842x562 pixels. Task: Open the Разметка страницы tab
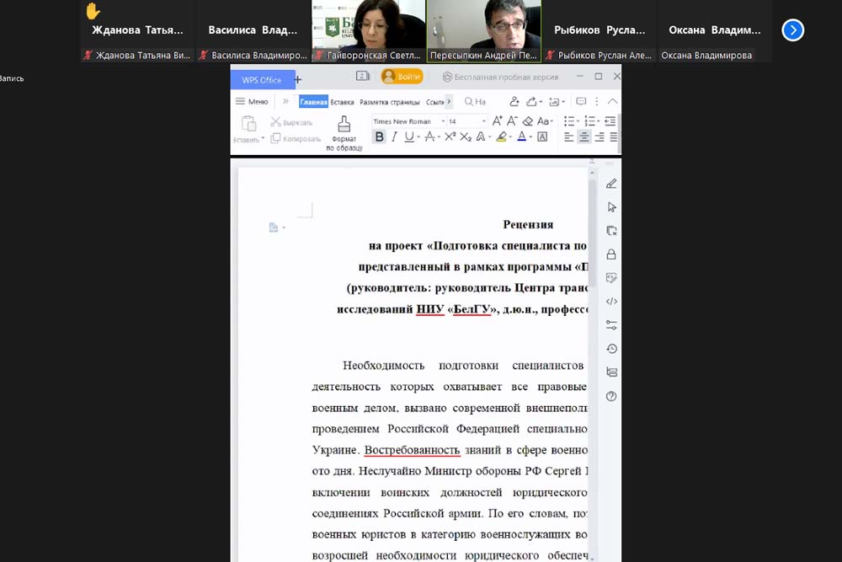click(389, 102)
